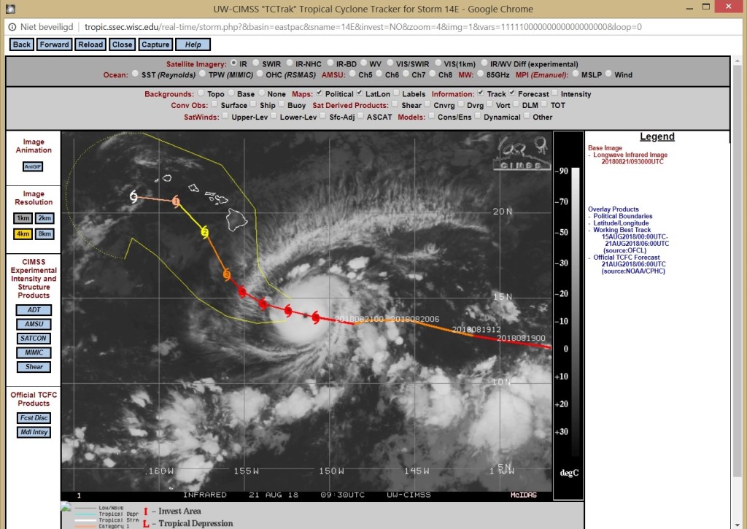Click the AniGIF animation button
The height and width of the screenshot is (529, 747).
click(34, 166)
